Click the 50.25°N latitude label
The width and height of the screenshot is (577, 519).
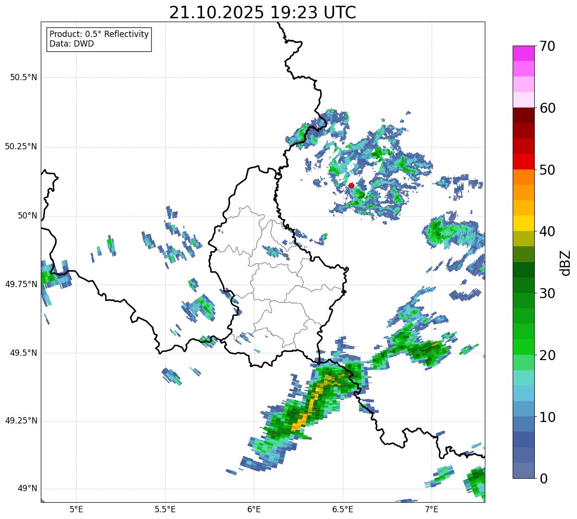point(21,146)
